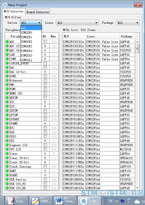Click the green icon beside OPAMP
This screenshot has width=145, height=205.
pyautogui.click(x=7, y=123)
